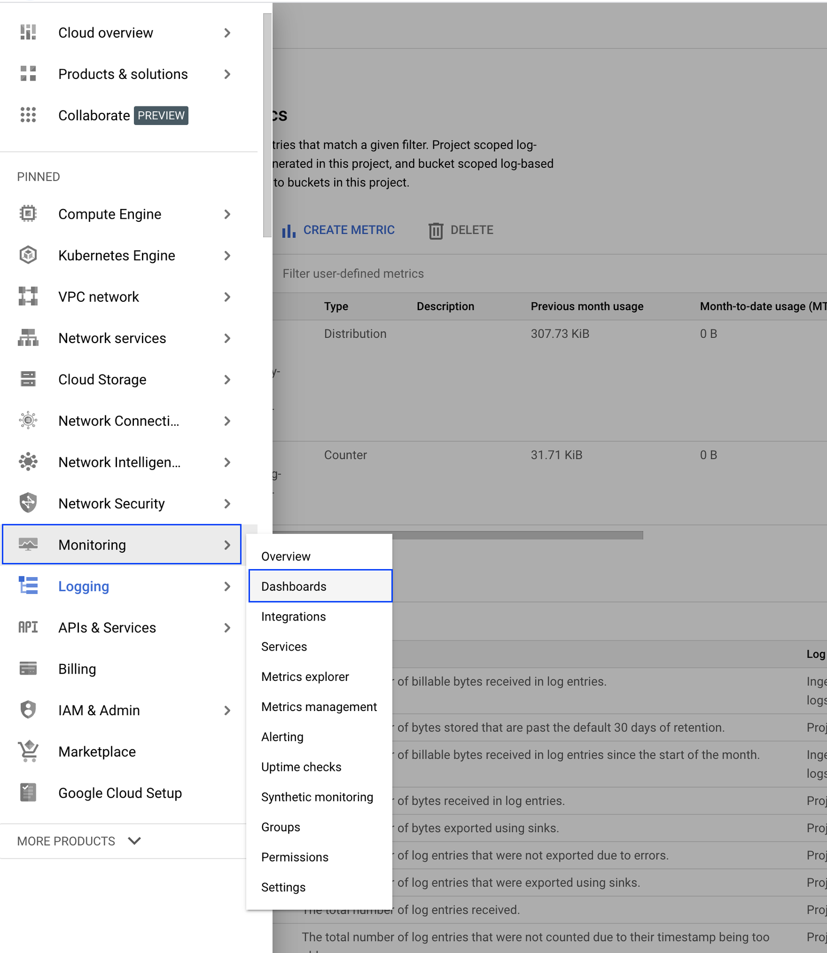Click the navigation menu vertical scrollbar
Viewport: 827px width, 953px height.
[267, 125]
